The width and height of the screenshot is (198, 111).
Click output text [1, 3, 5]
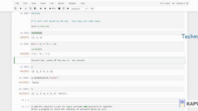(x=37, y=38)
